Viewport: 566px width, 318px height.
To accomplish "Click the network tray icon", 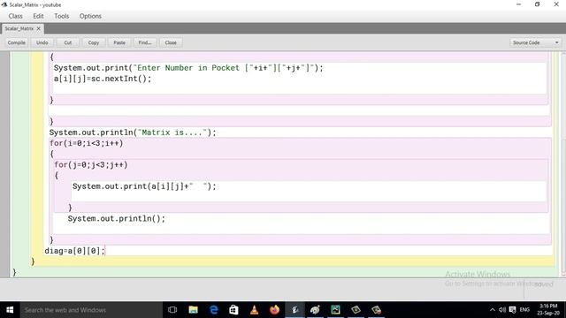I will tap(513, 310).
